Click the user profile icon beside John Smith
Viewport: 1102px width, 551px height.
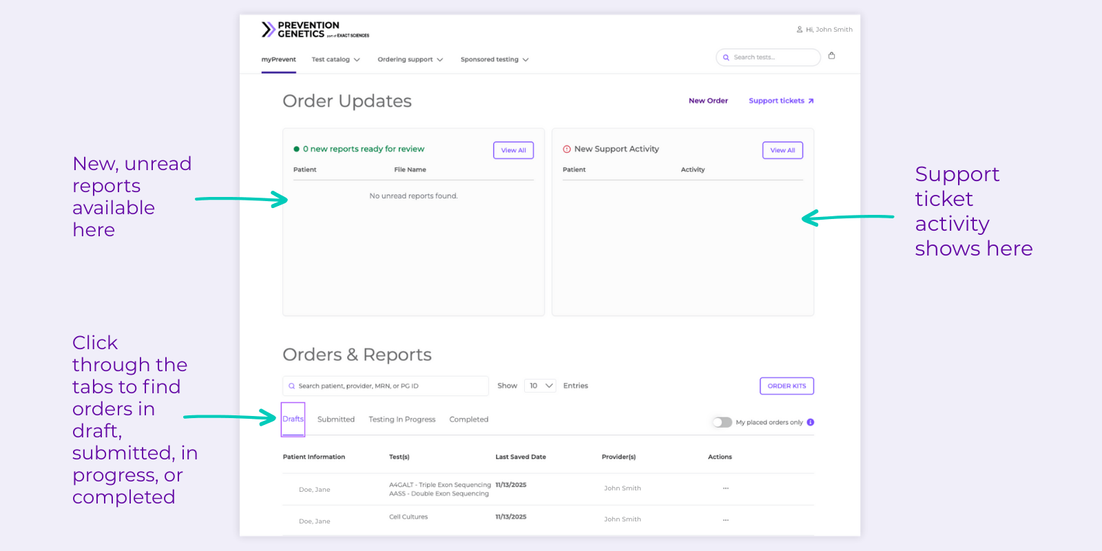pos(799,30)
